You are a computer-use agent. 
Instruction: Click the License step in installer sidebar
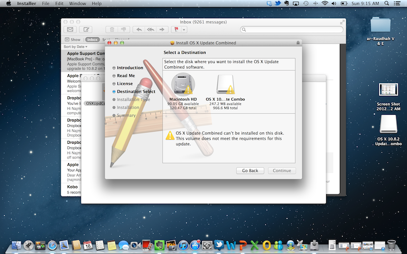point(125,84)
